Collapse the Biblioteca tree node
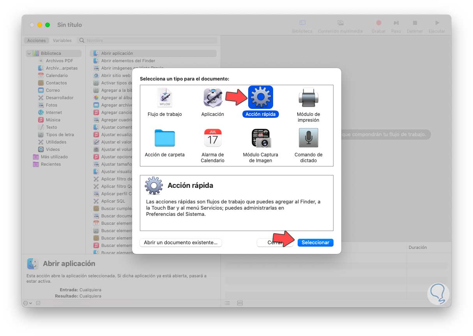Viewport: 473px width, 336px height. [x=29, y=53]
